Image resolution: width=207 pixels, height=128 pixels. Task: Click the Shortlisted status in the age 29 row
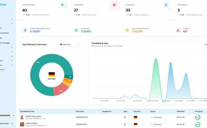click(156, 117)
